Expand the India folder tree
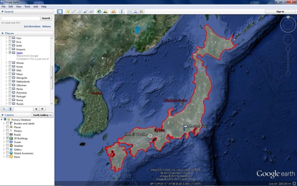Image resolution: width=297 pixels, height=186 pixels. (x=6, y=45)
